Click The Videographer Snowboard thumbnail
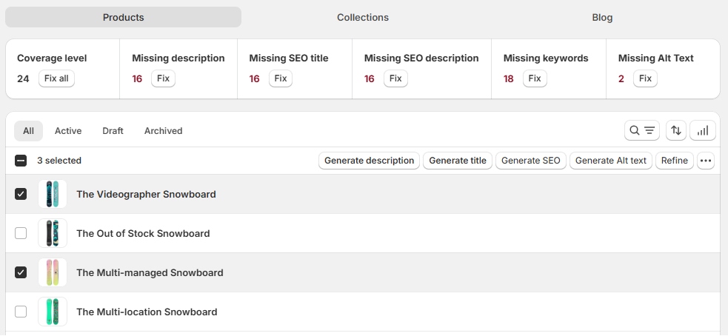The height and width of the screenshot is (336, 728). point(53,194)
